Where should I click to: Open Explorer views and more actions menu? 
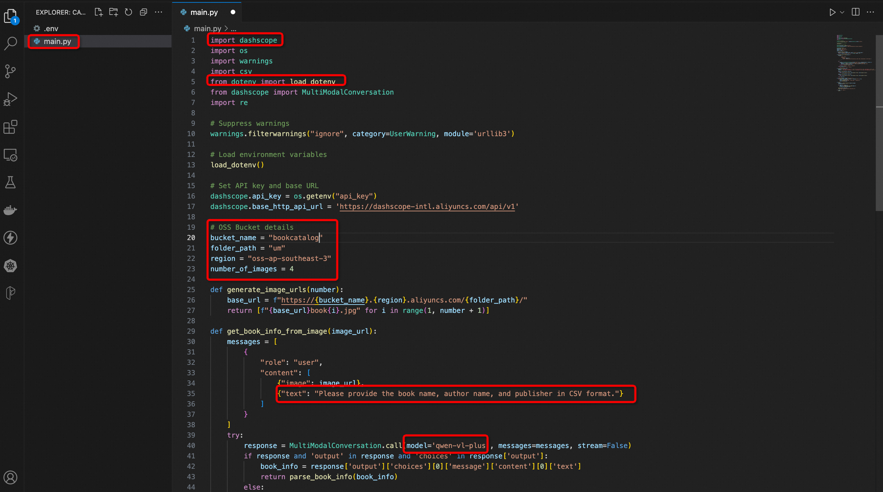pos(158,12)
